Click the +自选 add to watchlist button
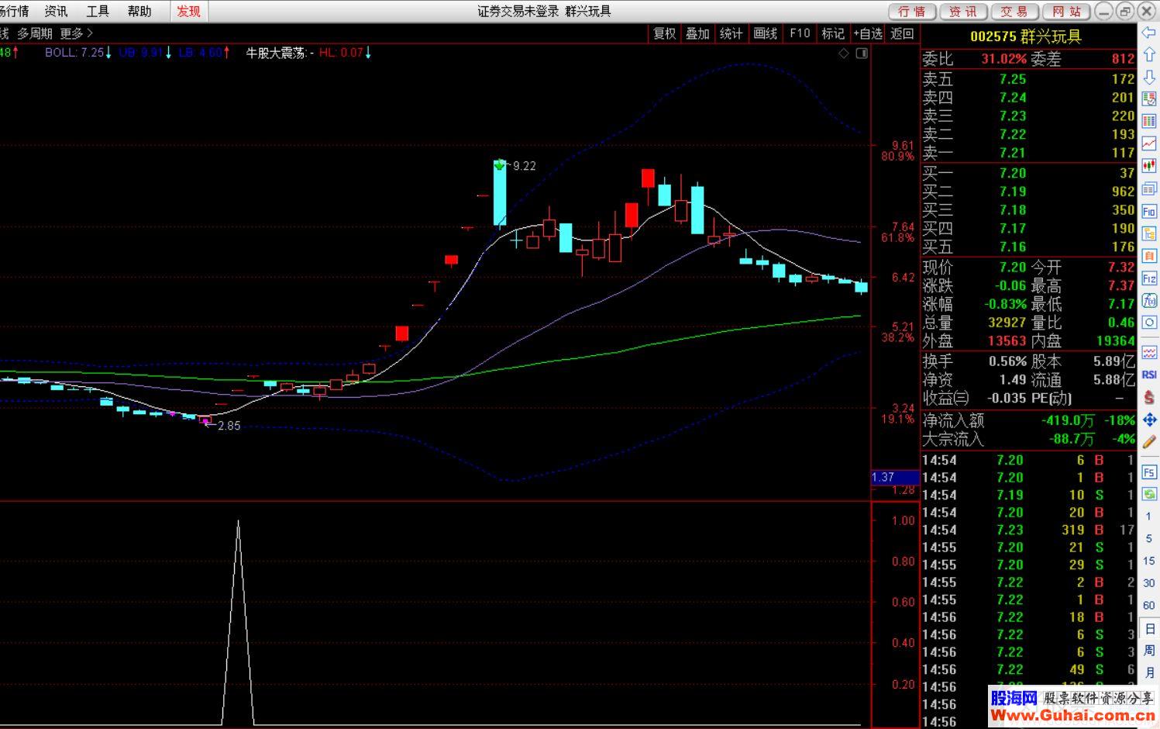 pos(868,33)
